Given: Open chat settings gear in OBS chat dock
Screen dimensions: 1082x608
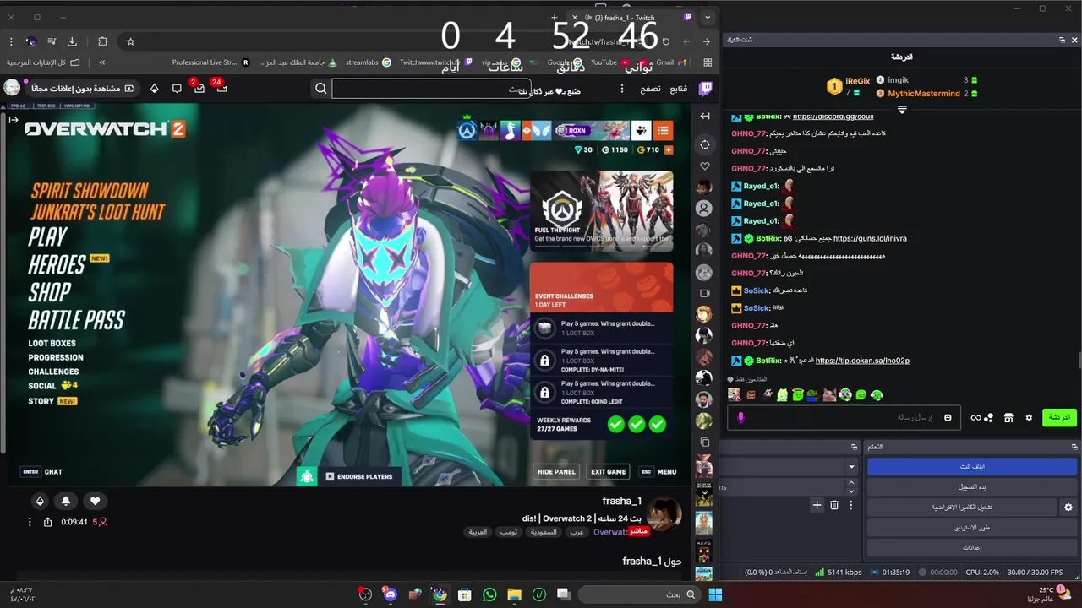Looking at the screenshot, I should pos(1029,417).
